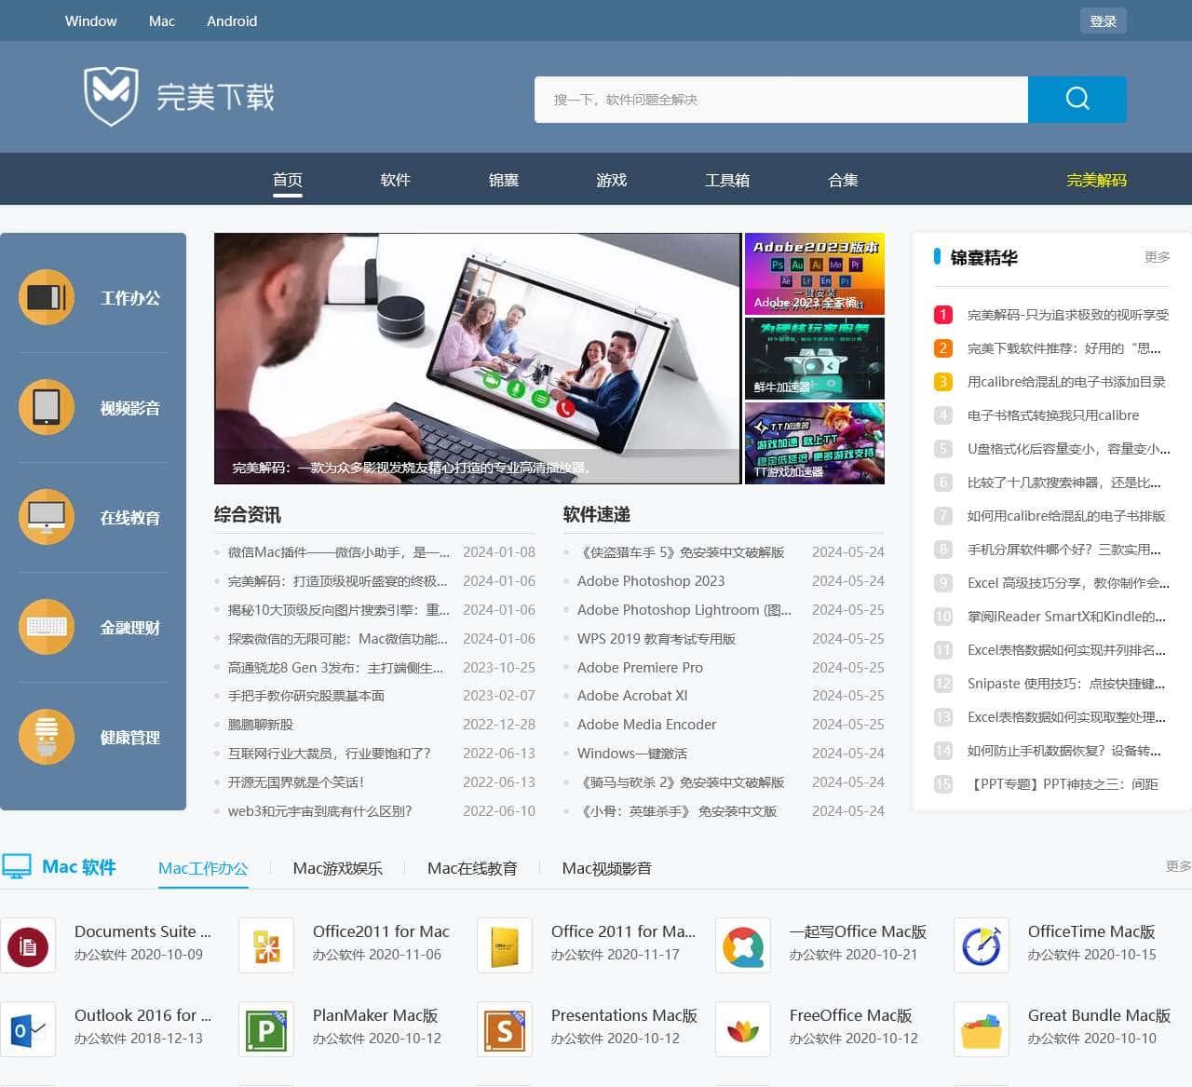1192x1087 pixels.
Task: Open Adobe Photoshop Lightroom link
Action: [x=684, y=610]
